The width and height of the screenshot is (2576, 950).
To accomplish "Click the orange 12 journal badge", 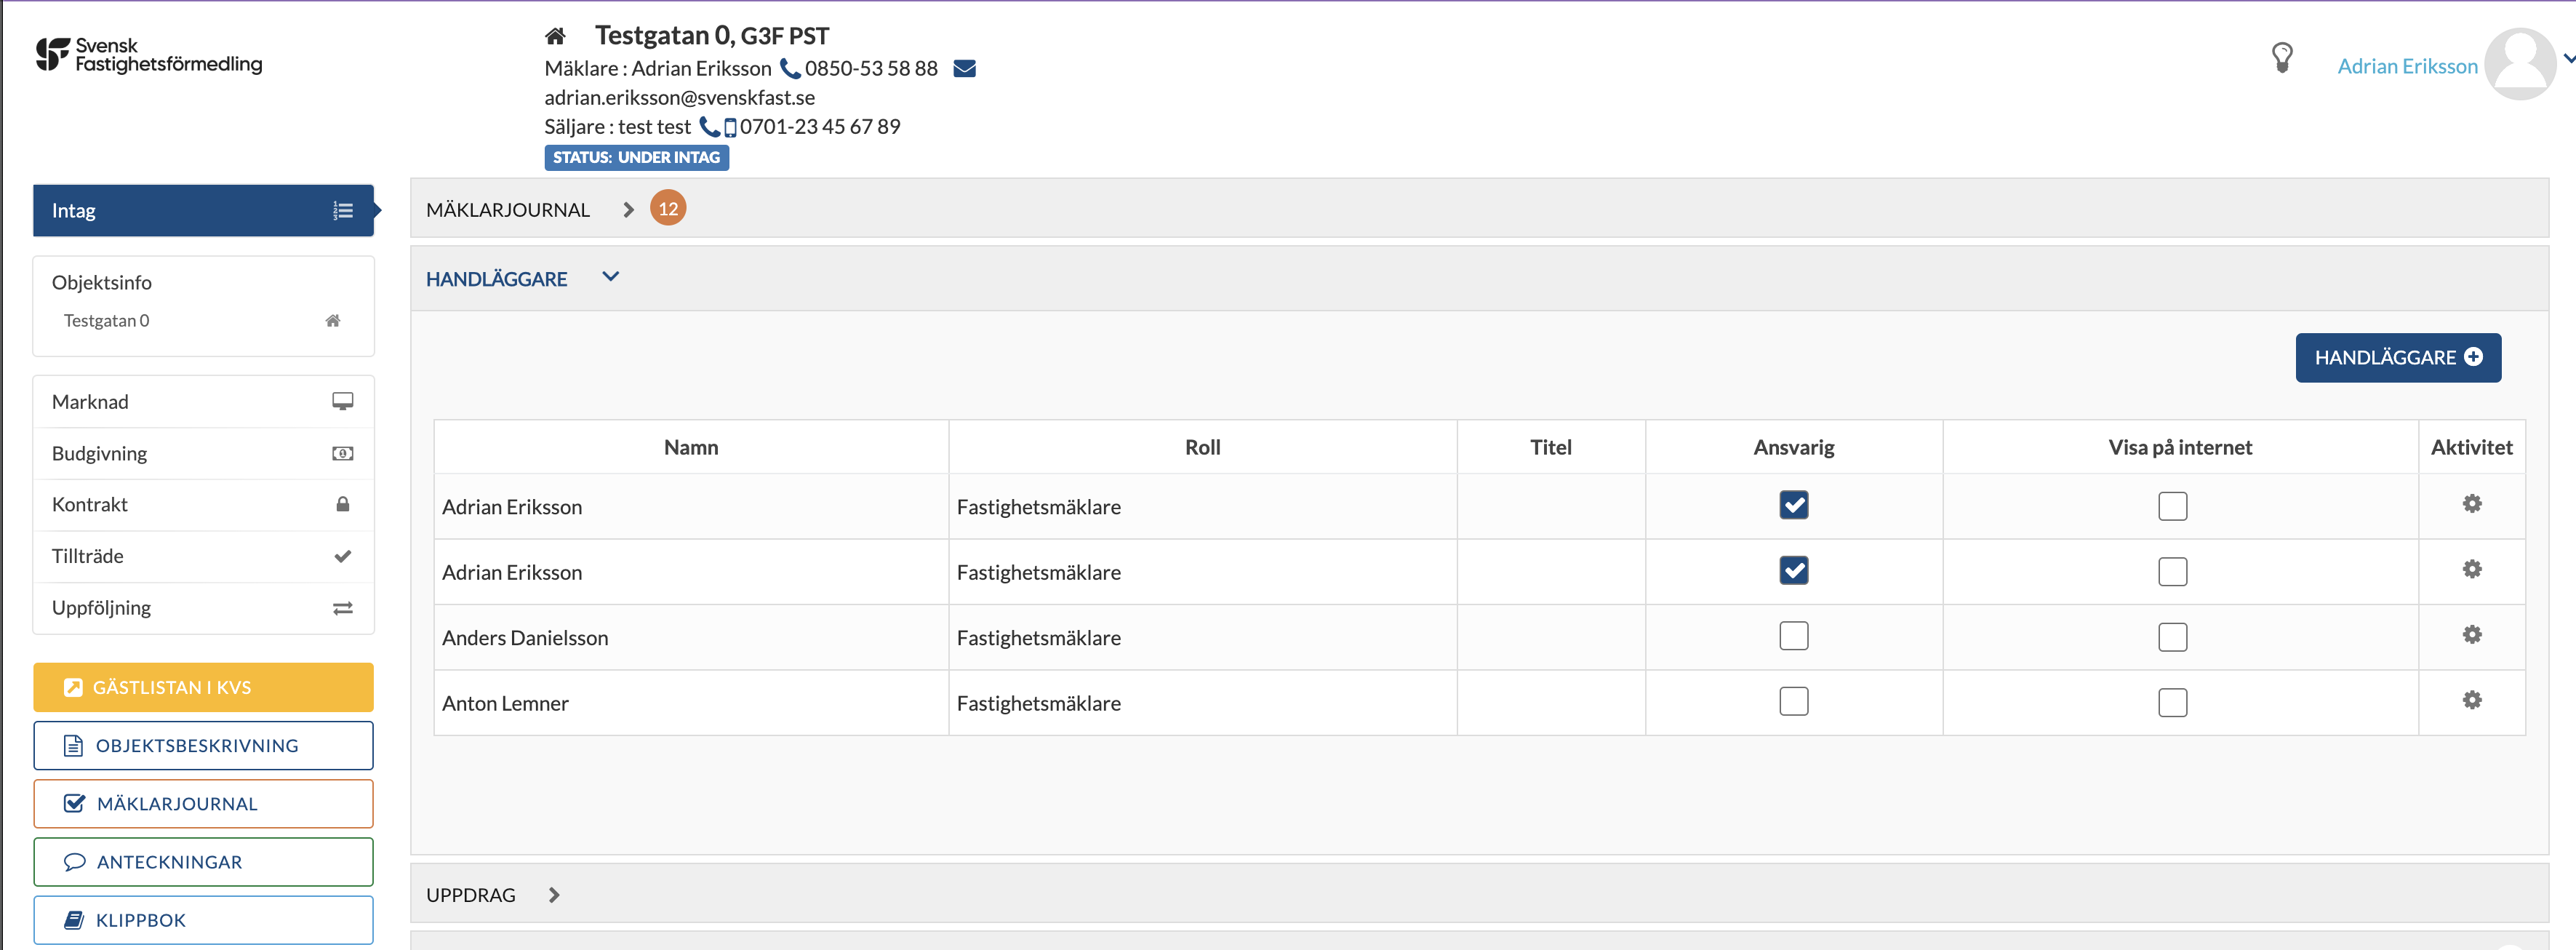I will pos(668,209).
